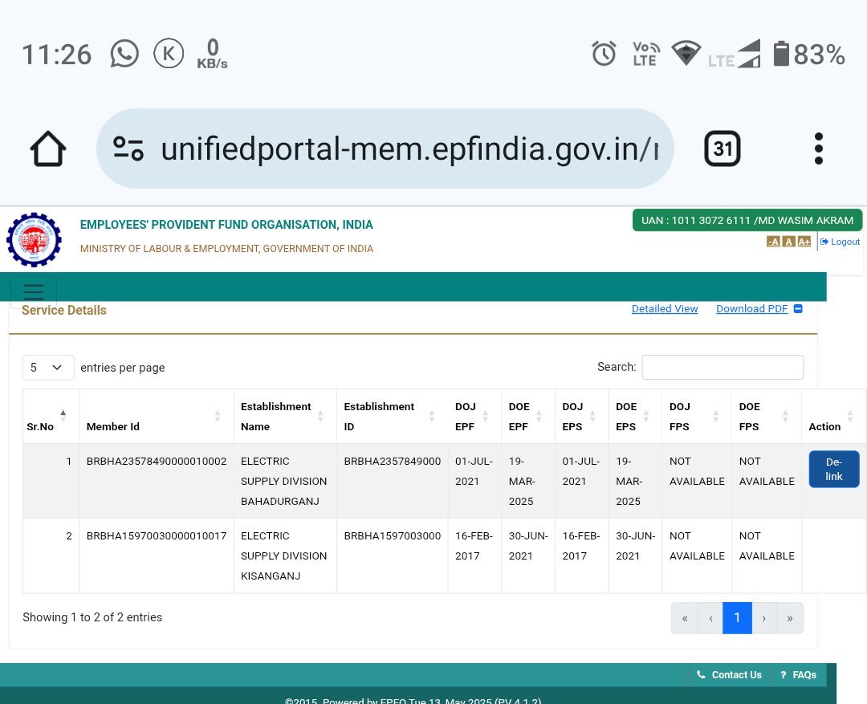This screenshot has height=704, width=867.
Task: Decrease font size with -A button
Action: 773,242
